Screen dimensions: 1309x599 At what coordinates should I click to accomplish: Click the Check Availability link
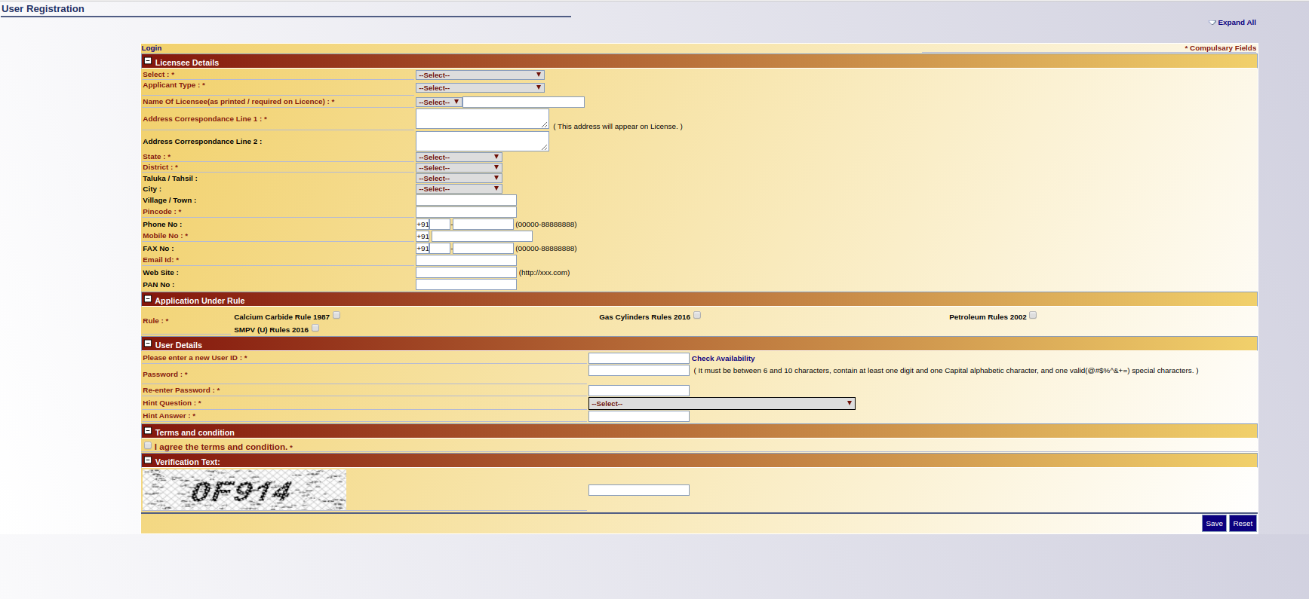coord(724,359)
